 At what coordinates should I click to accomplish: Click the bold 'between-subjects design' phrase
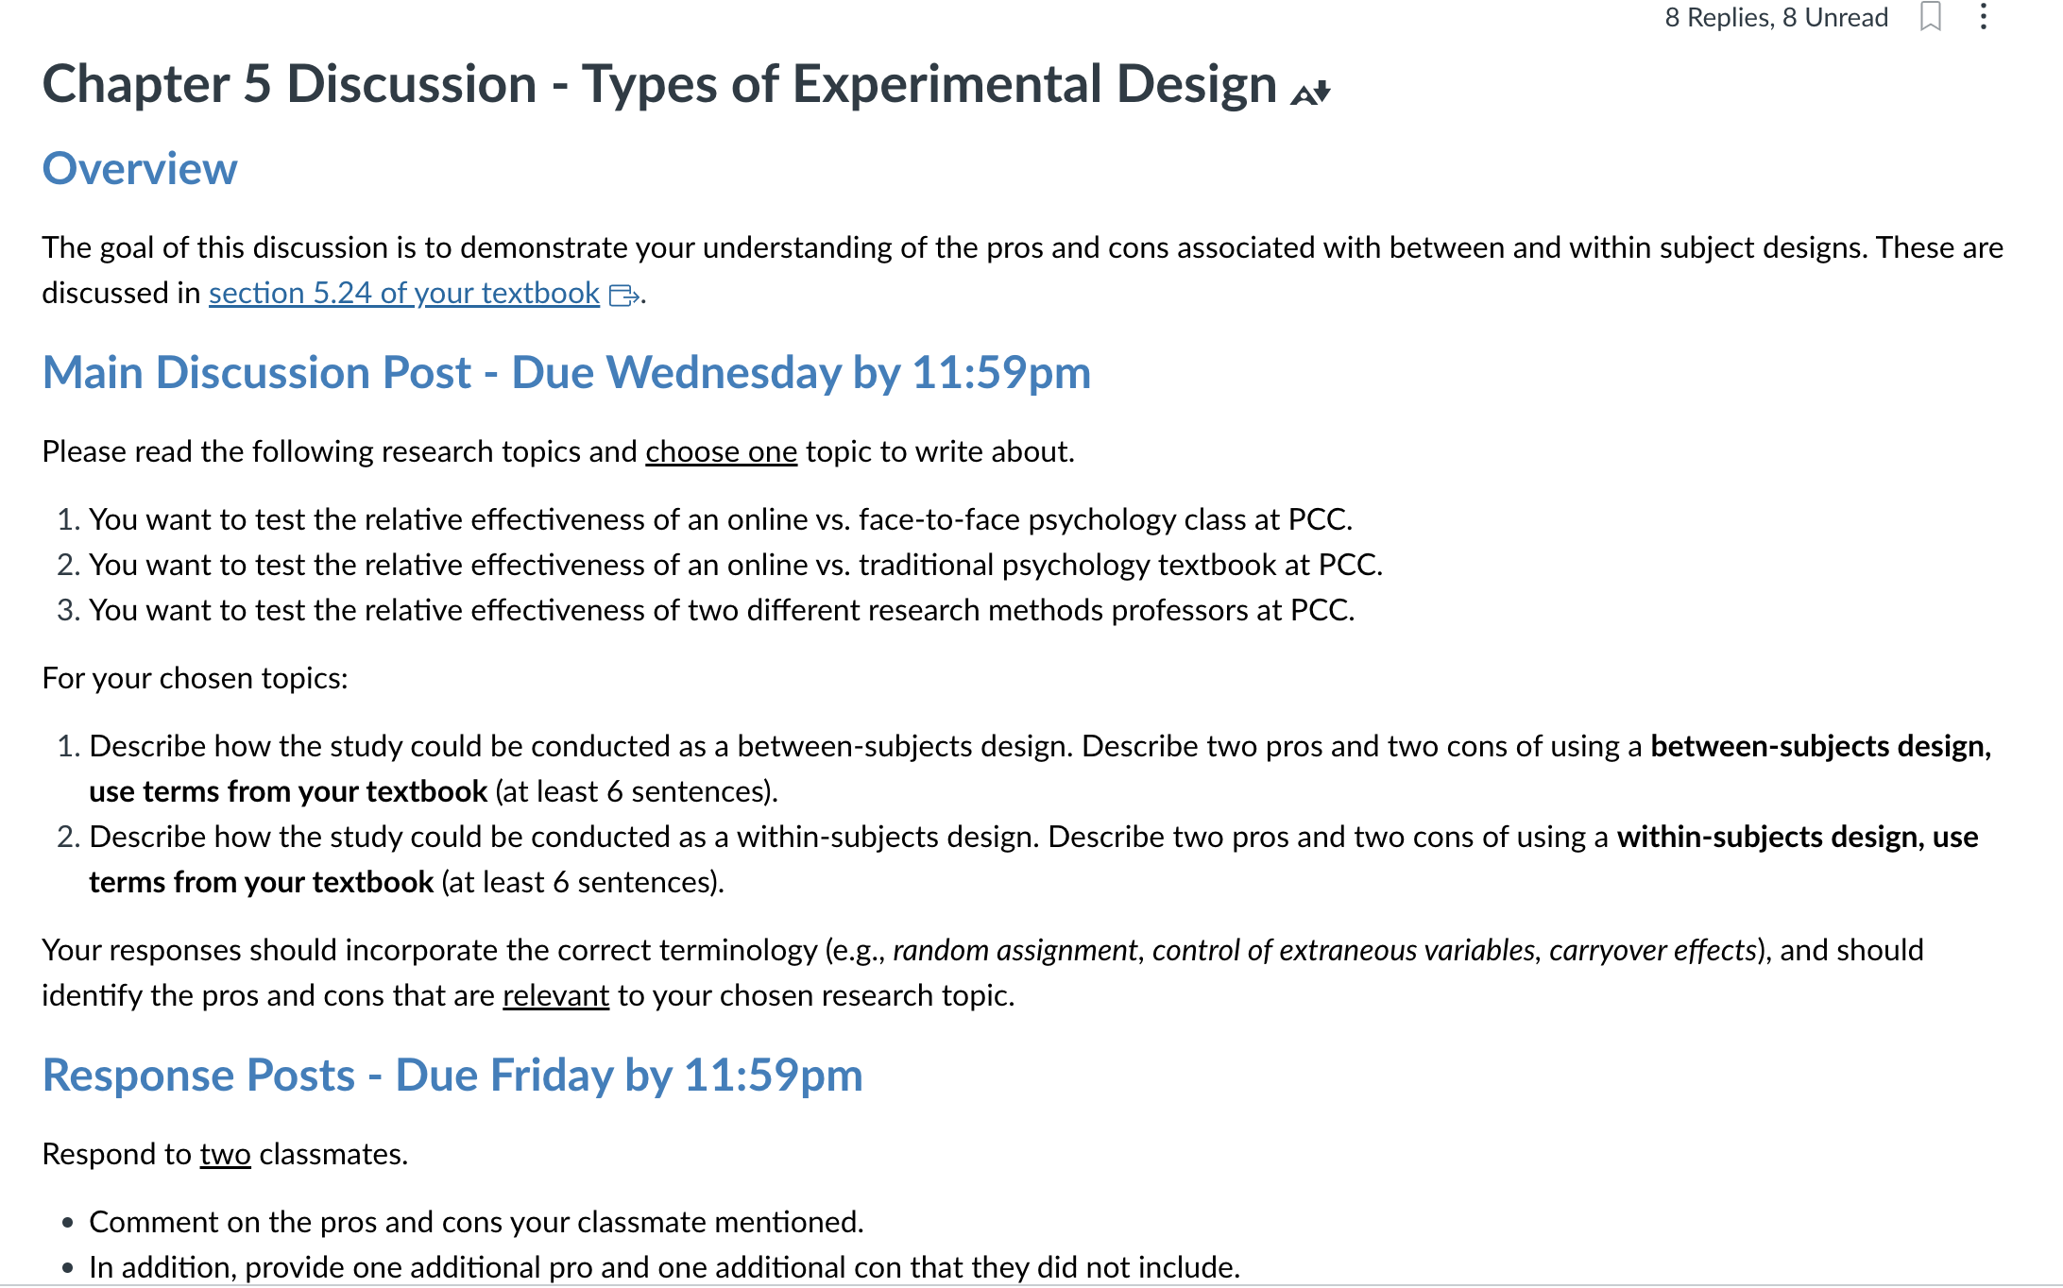coord(1820,746)
